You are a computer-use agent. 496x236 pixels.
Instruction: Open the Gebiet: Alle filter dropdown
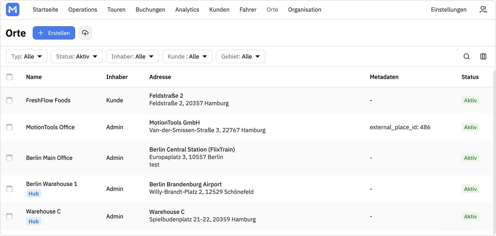pos(240,57)
